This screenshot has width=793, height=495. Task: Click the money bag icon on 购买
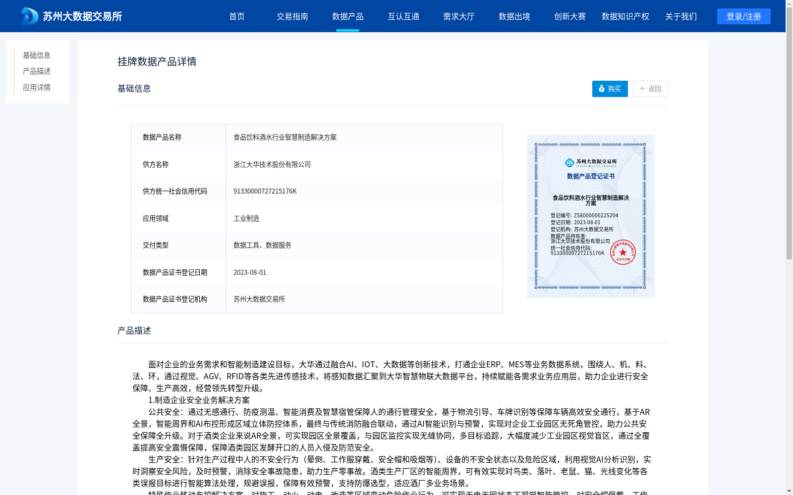[602, 89]
